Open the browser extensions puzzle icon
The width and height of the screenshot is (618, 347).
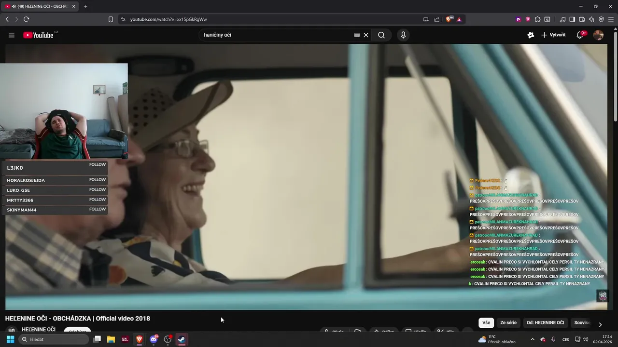pos(537,19)
